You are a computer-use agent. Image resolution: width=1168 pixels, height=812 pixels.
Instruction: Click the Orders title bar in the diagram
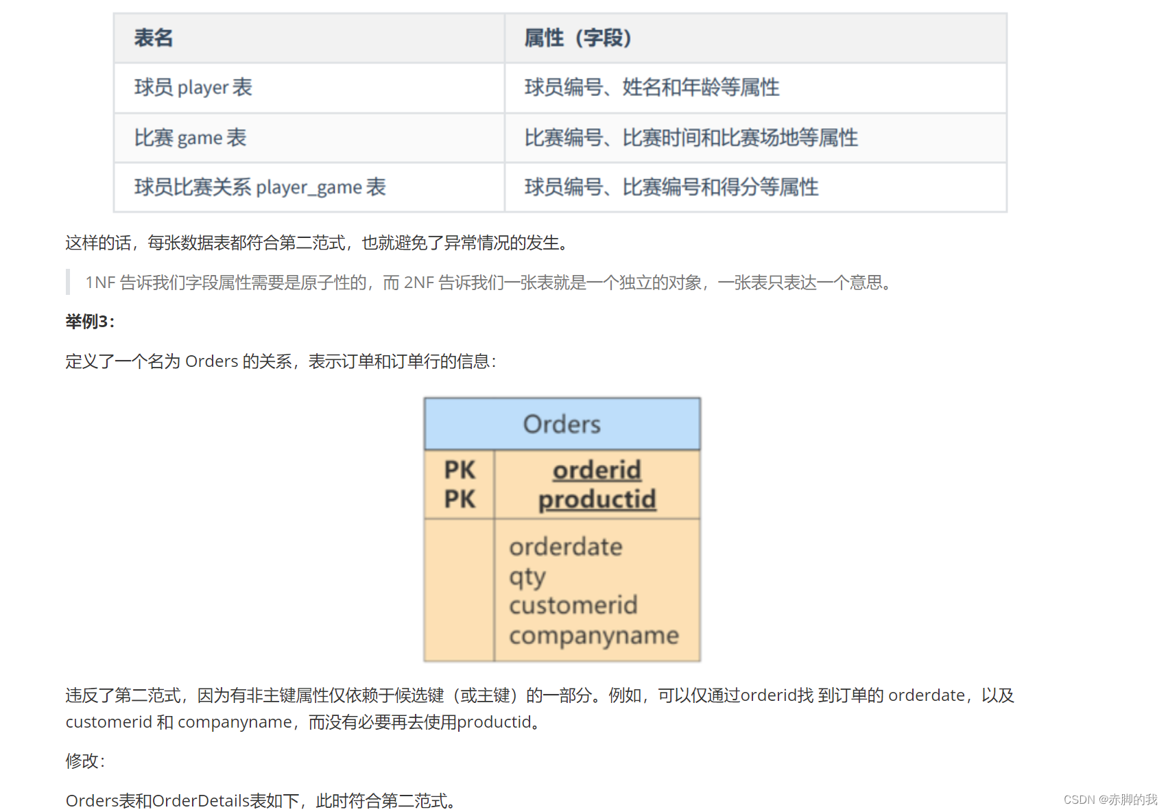coord(562,423)
